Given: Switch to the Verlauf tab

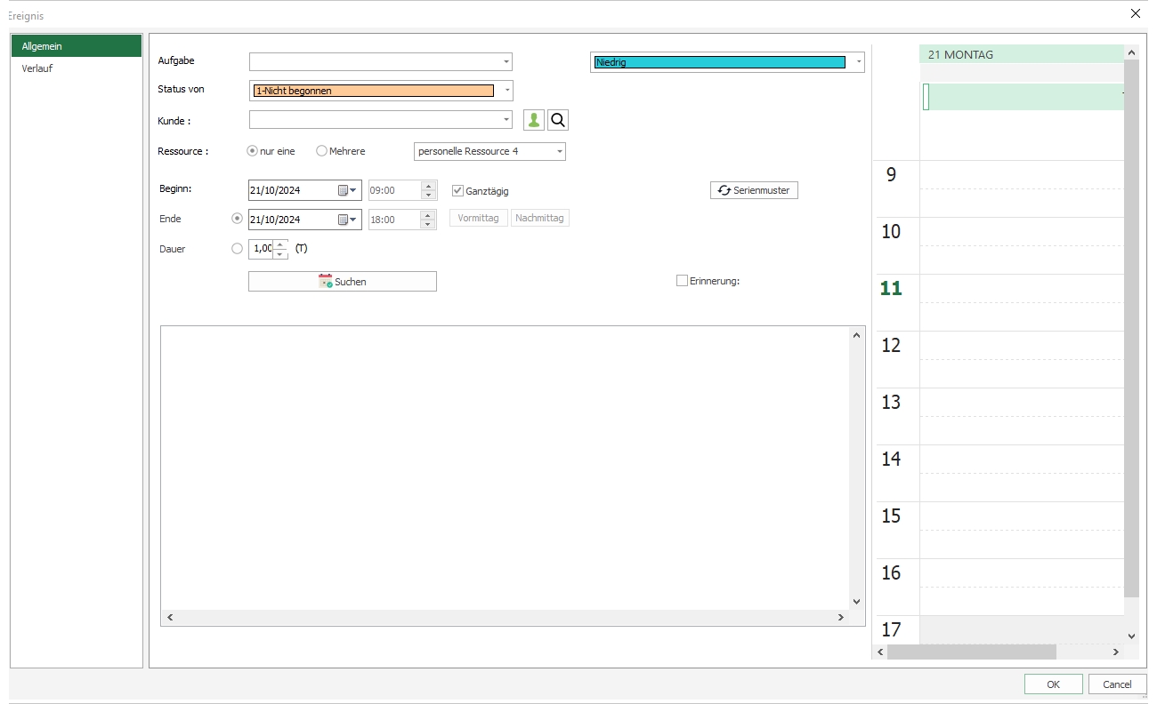Looking at the screenshot, I should tap(37, 68).
